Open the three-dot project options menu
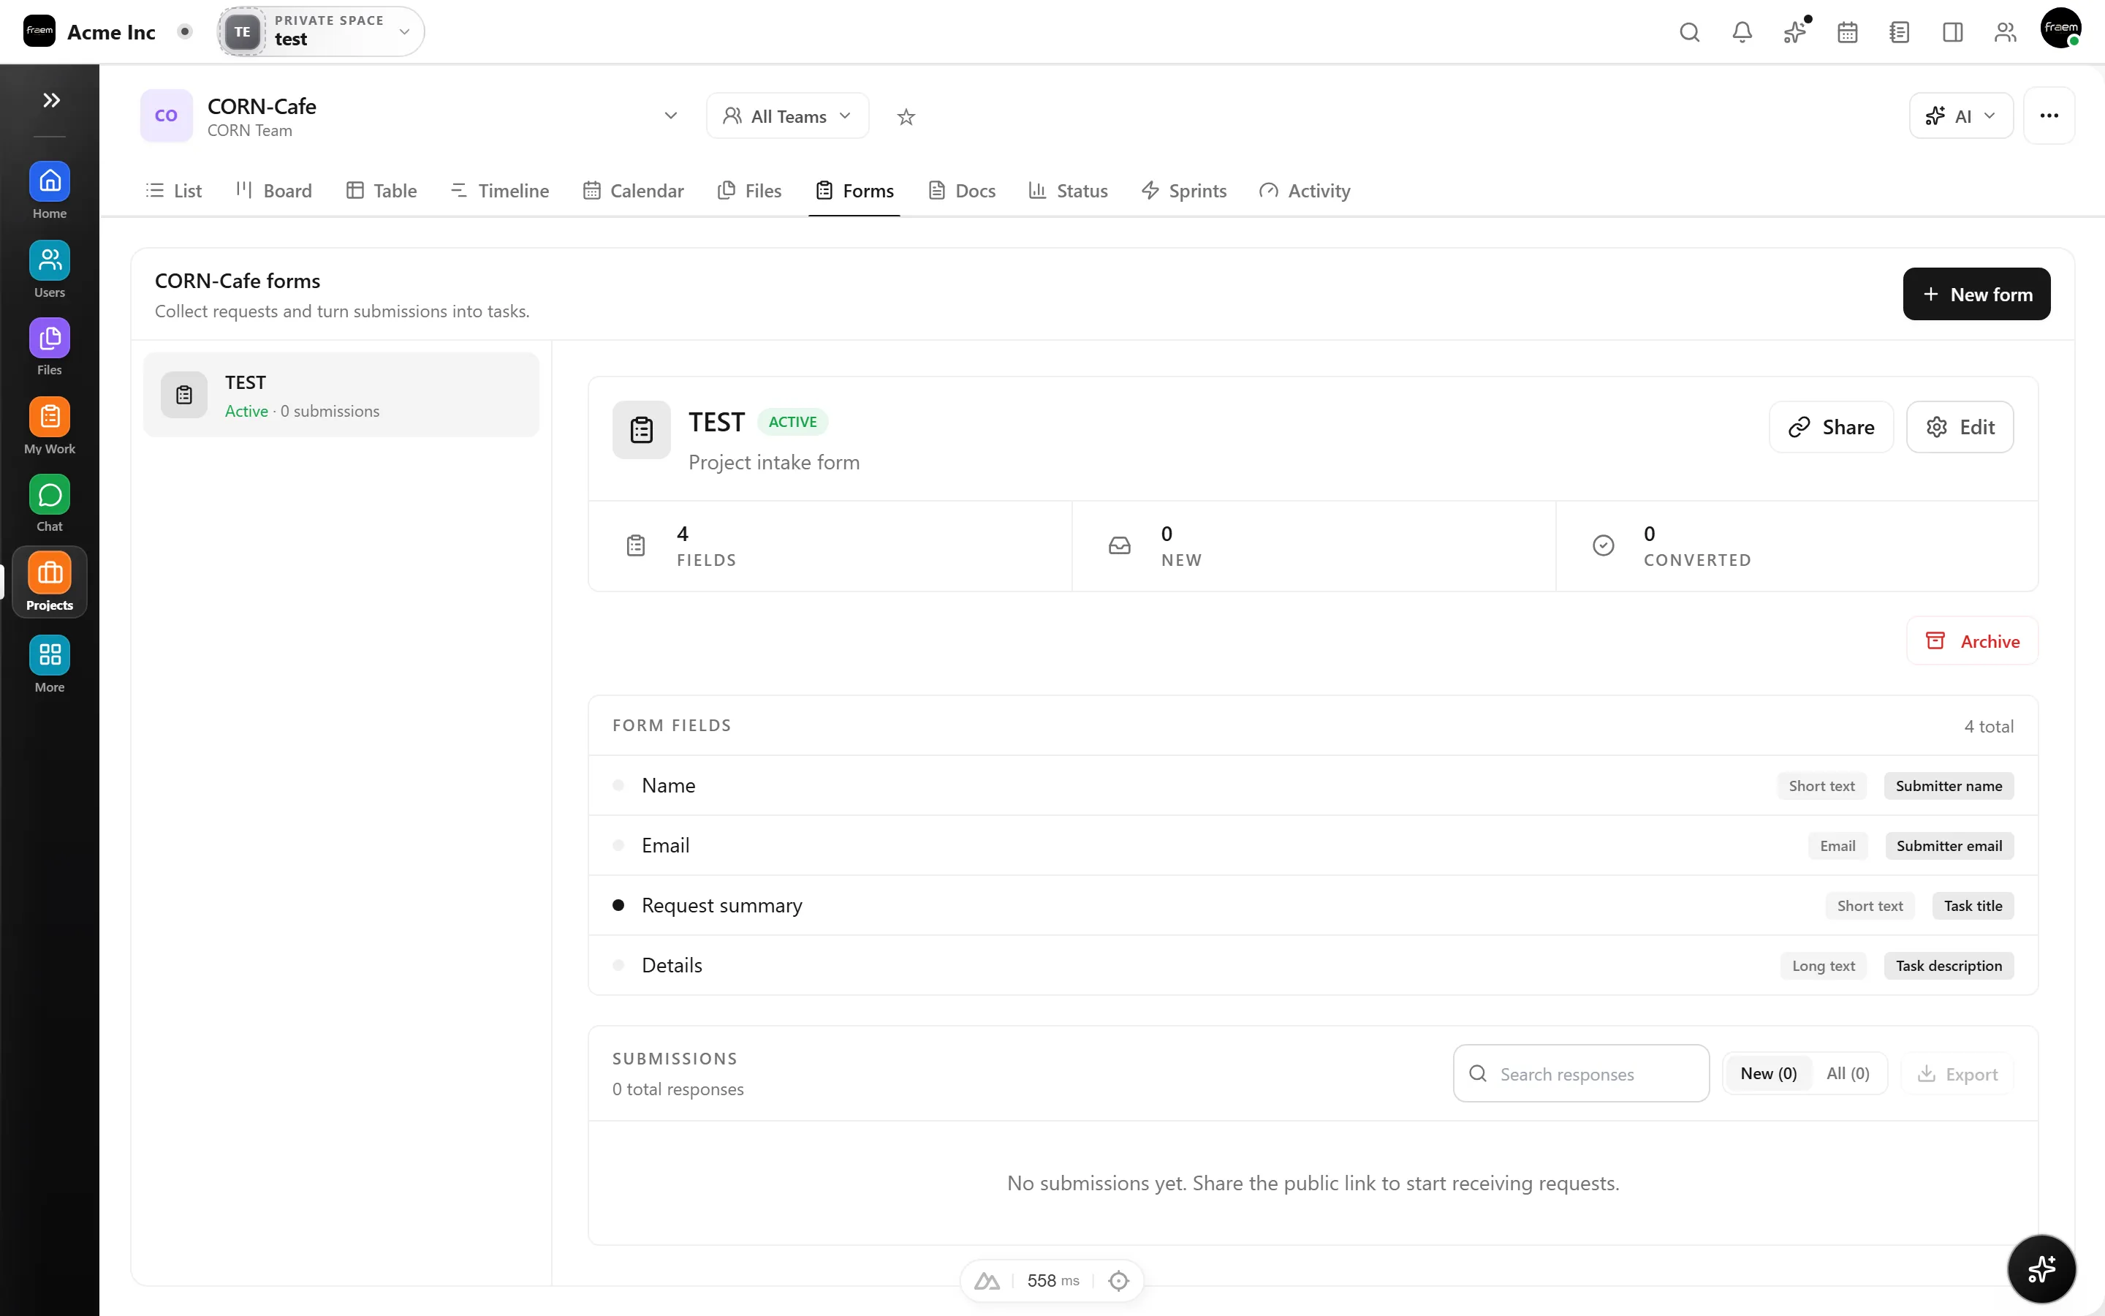Viewport: 2105px width, 1316px height. coord(2049,116)
